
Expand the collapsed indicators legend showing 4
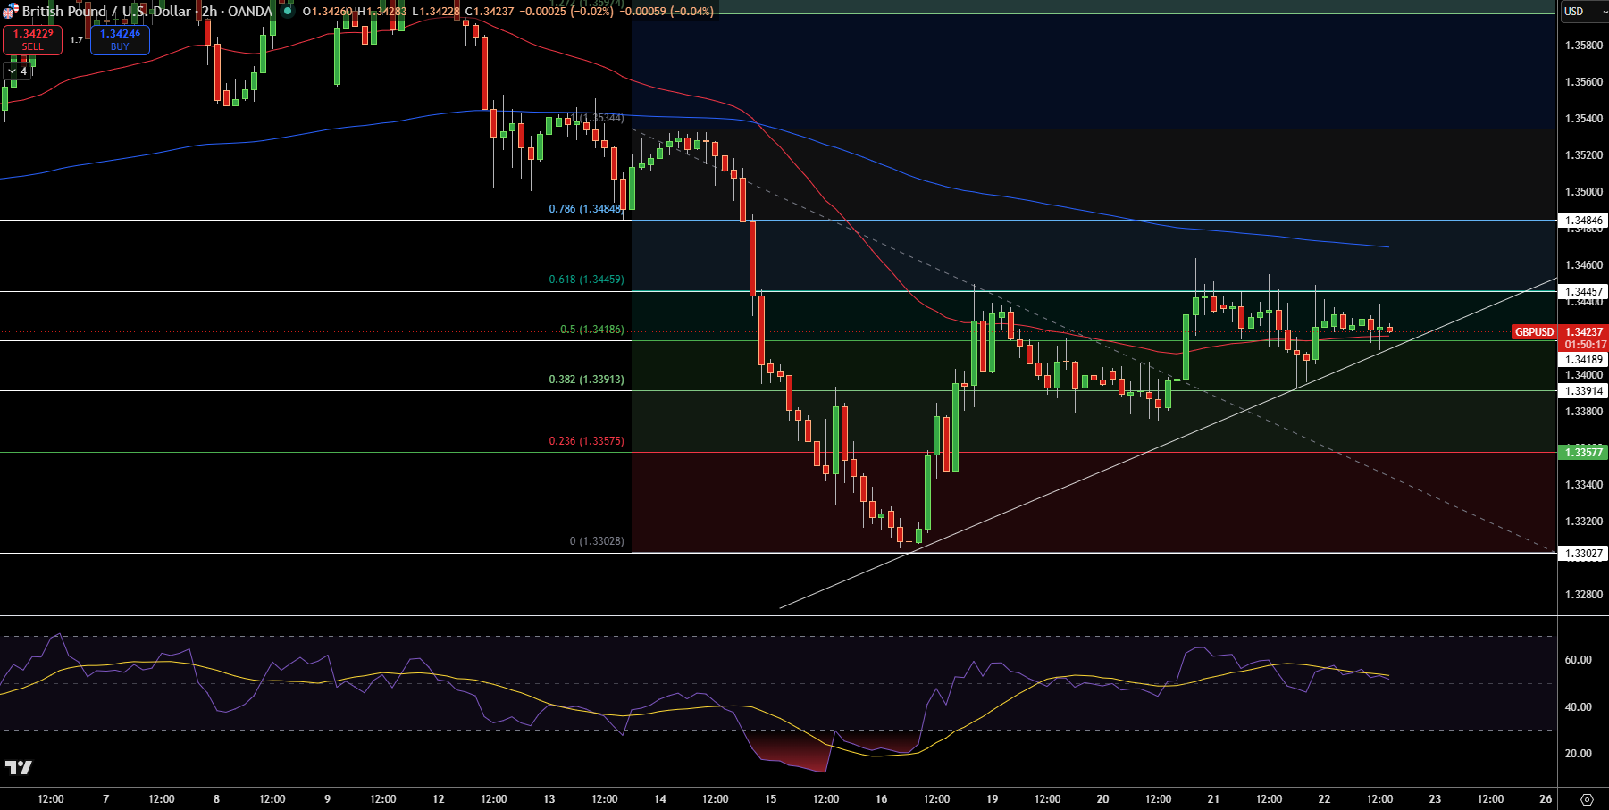pos(17,71)
